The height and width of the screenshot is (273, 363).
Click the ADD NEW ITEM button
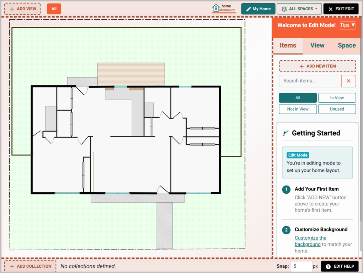[317, 66]
